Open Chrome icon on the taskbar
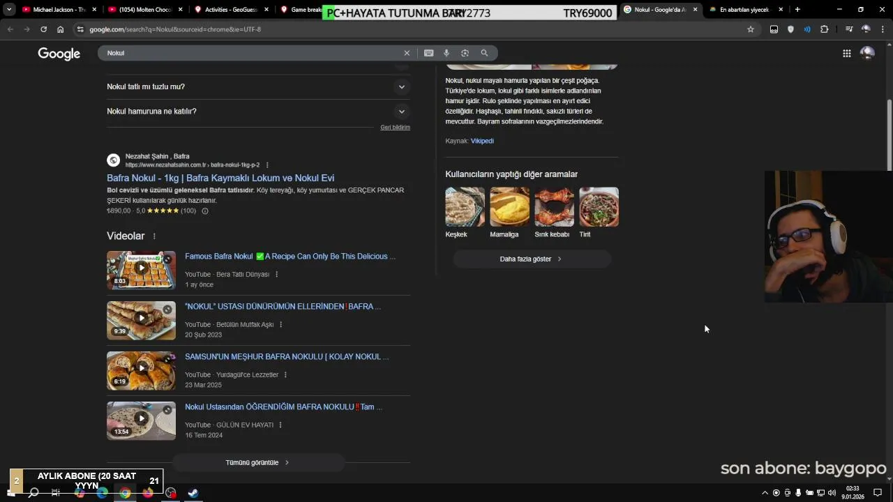The image size is (893, 502). point(125,493)
